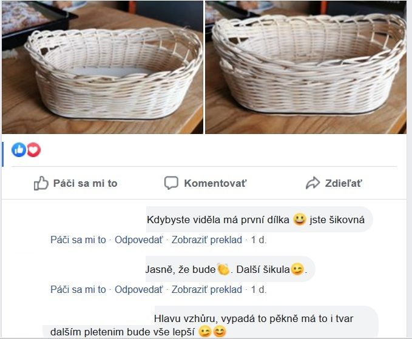Viewport: 412px width, 339px height.
Task: Reply to the 'Kdybyste viděla' comment
Action: point(139,240)
